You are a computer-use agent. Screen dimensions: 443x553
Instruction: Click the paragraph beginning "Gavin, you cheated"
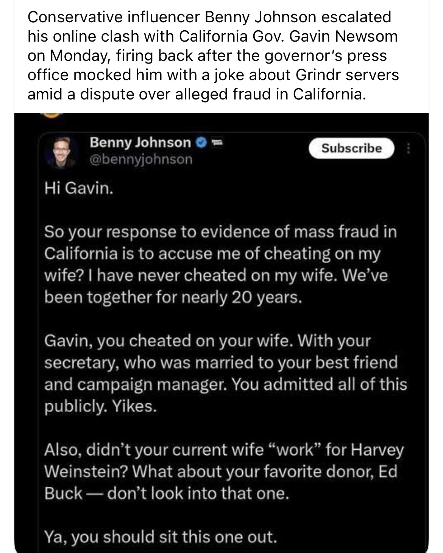point(226,373)
